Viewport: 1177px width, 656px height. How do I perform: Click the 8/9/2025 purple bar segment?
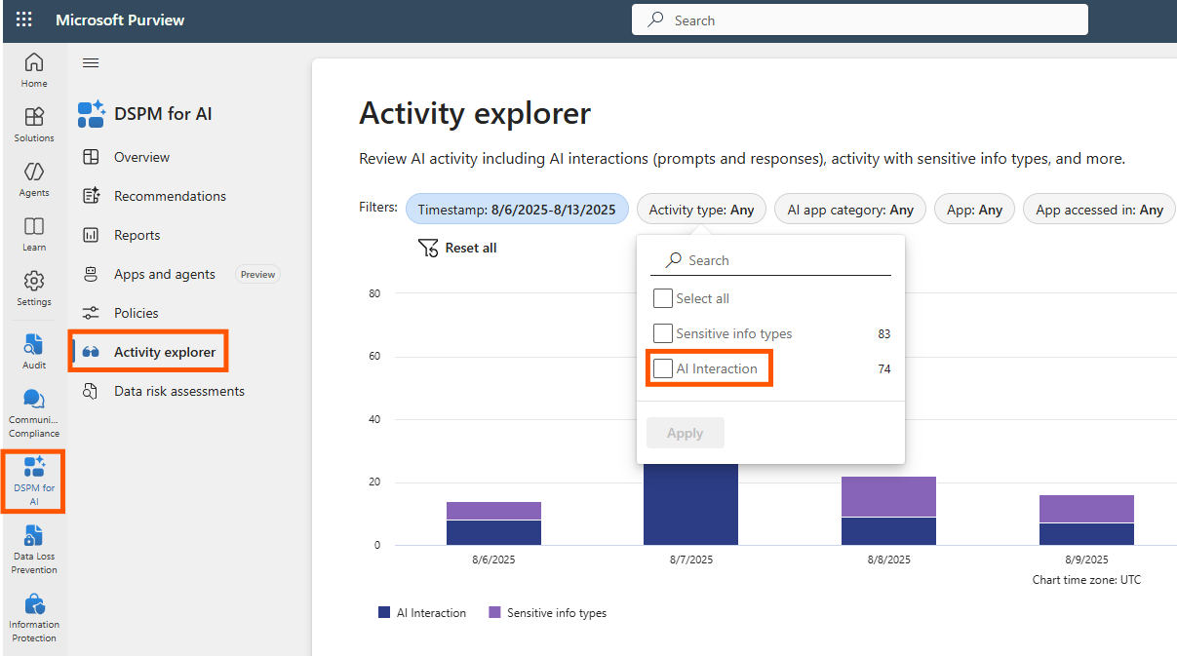pos(1086,509)
